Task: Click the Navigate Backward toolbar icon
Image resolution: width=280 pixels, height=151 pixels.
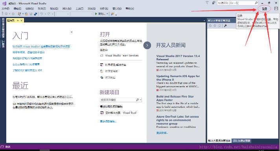Action: pos(6,14)
